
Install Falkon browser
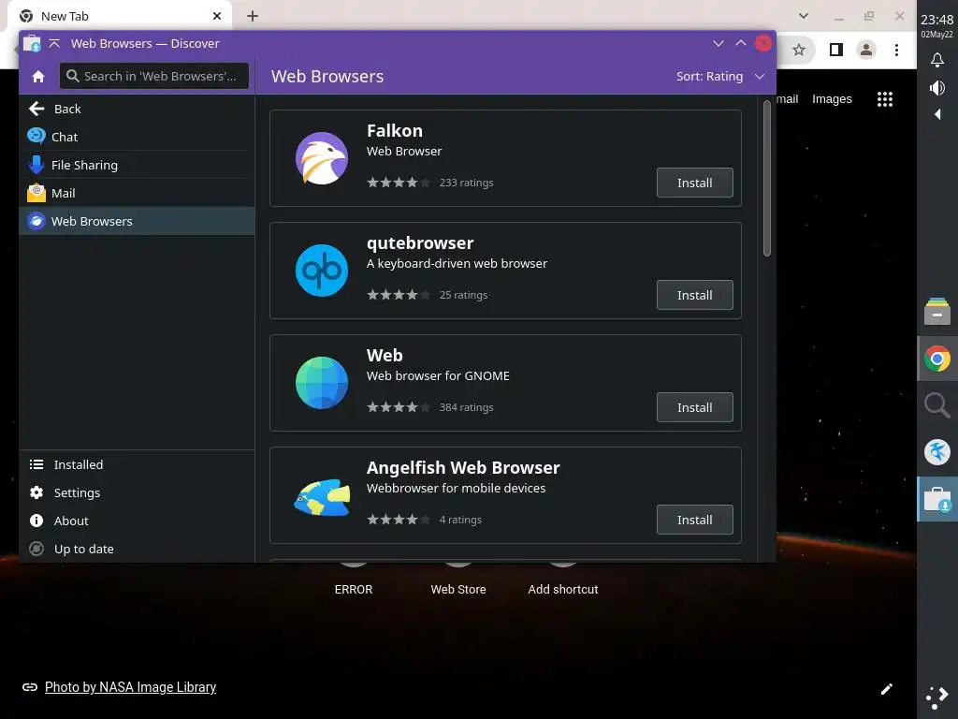[x=695, y=183]
